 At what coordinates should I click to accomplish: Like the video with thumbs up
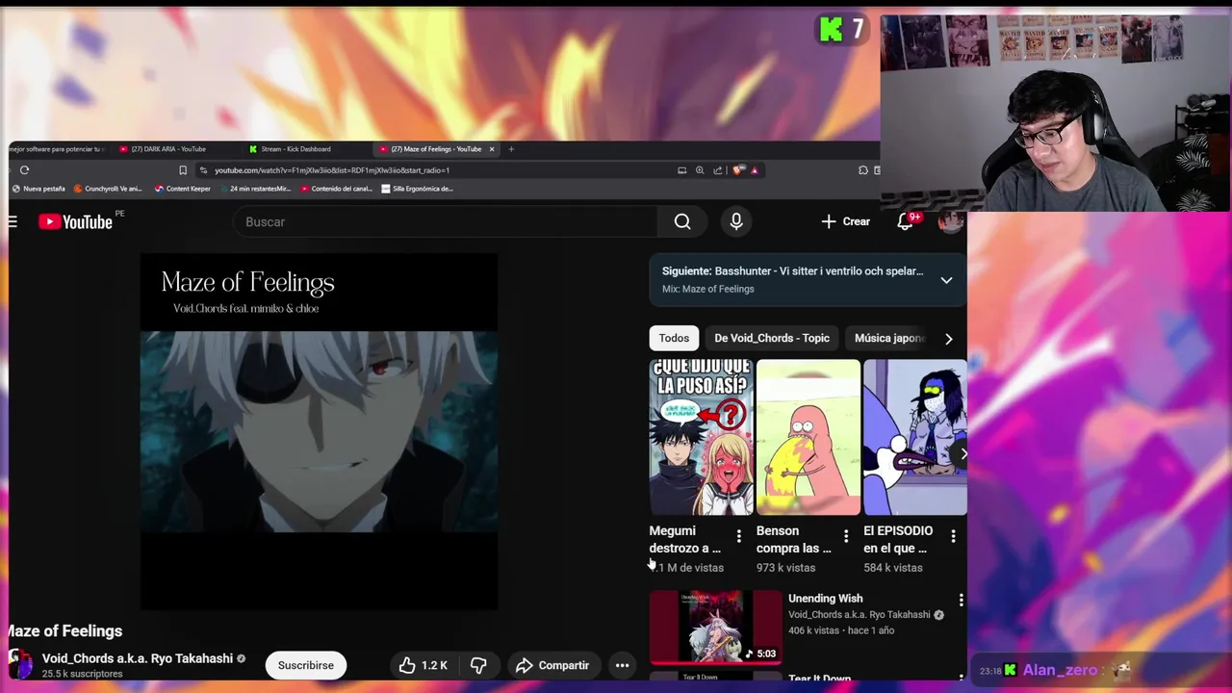[x=423, y=665]
